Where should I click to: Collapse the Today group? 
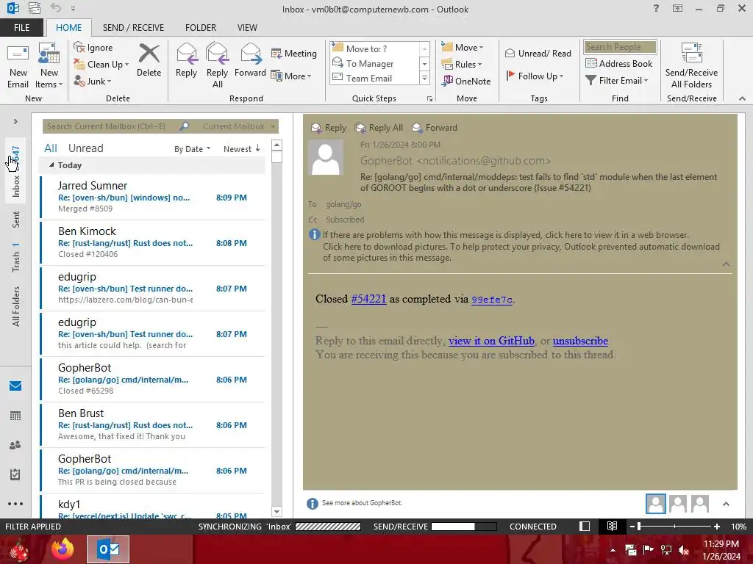(x=51, y=165)
